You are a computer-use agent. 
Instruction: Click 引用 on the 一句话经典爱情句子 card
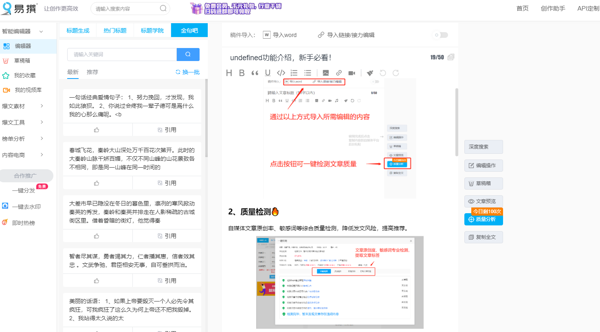click(167, 130)
